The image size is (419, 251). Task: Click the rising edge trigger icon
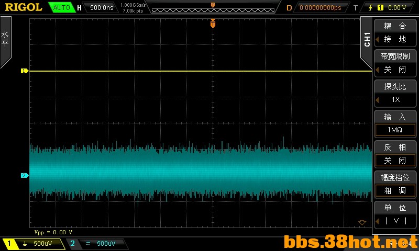[x=370, y=8]
